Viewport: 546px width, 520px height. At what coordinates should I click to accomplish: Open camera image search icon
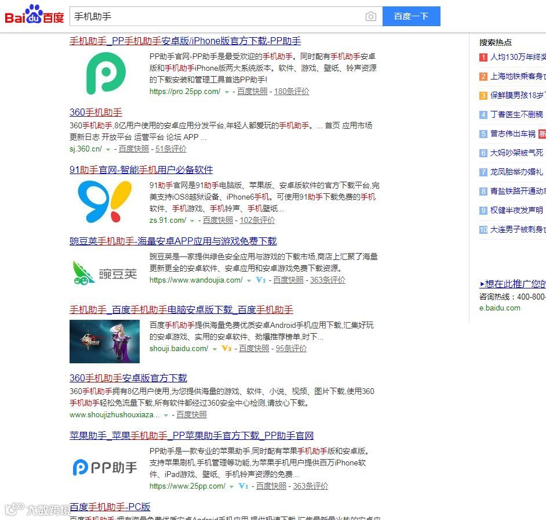click(x=371, y=16)
